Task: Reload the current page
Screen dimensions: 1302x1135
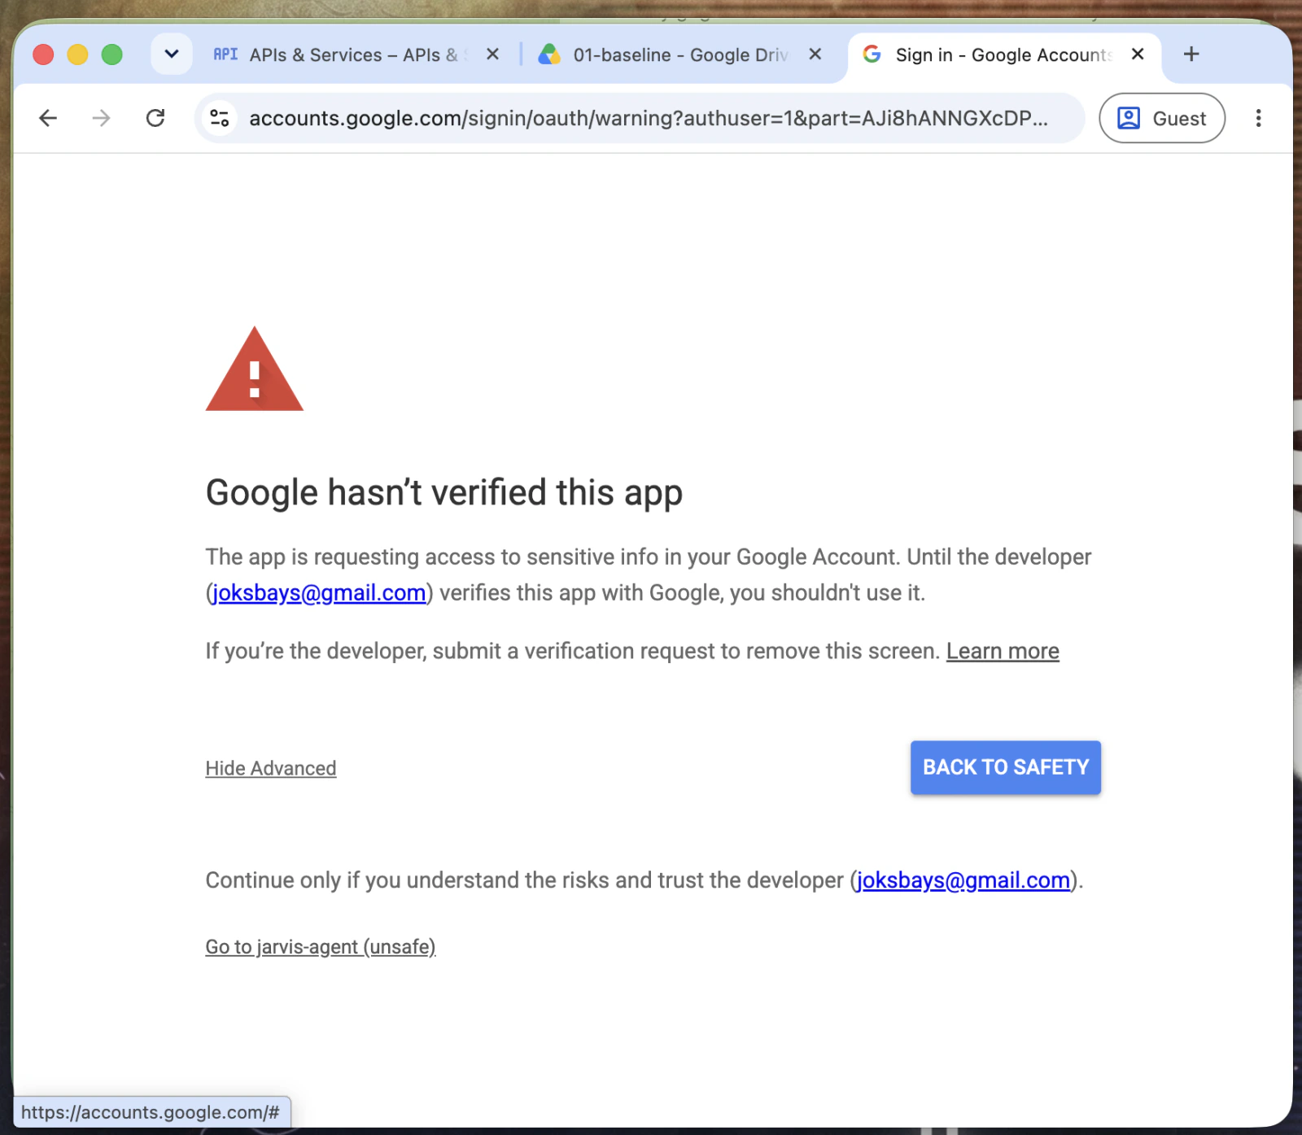Action: coord(155,119)
